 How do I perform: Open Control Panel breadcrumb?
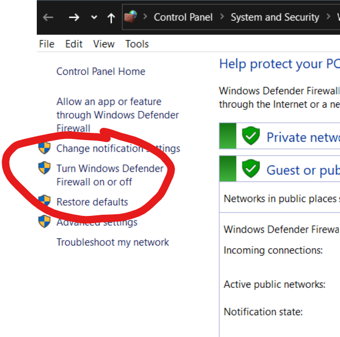point(183,17)
